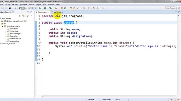
Task: Open the Source menu
Action: 8,4
